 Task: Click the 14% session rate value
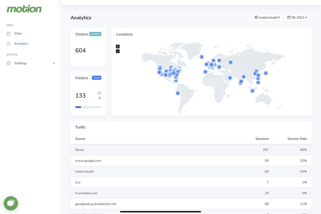(303, 171)
